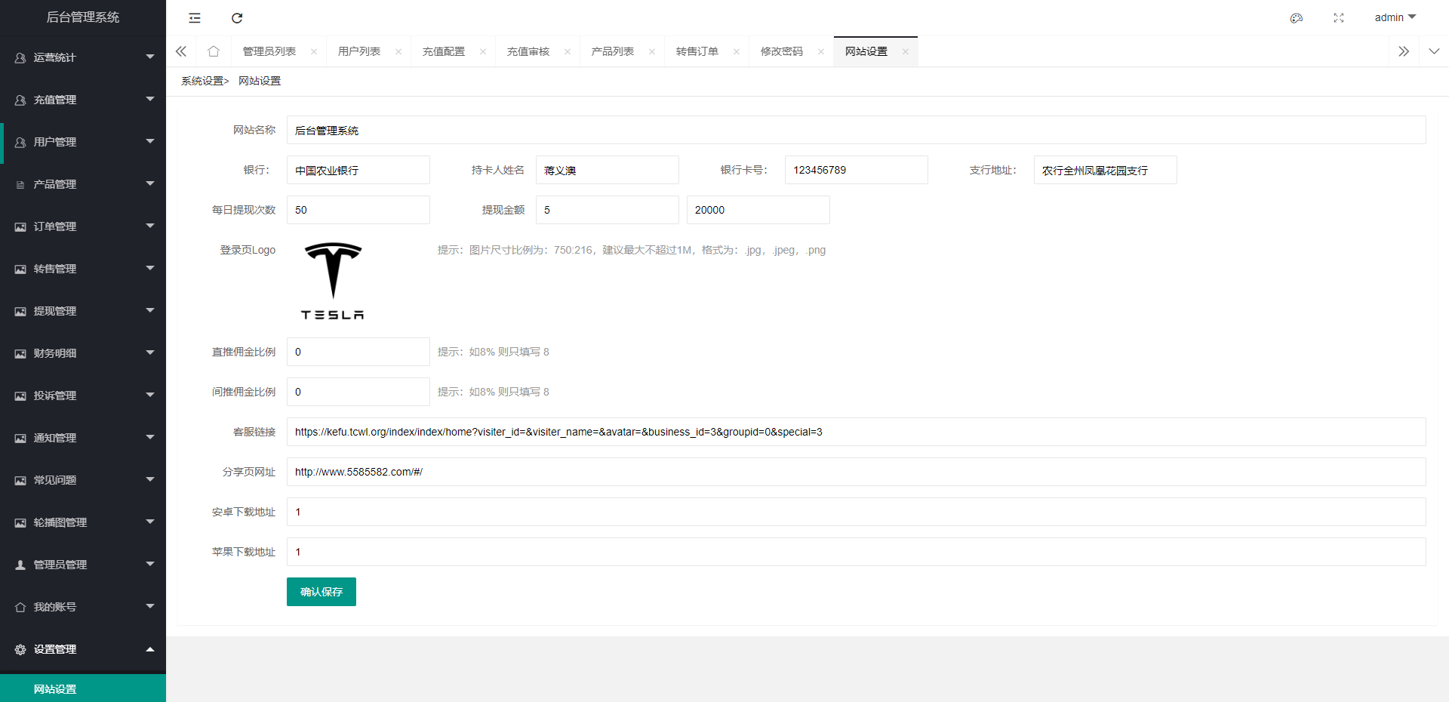The width and height of the screenshot is (1449, 702).
Task: Close the 充值配置 tab
Action: pos(483,52)
